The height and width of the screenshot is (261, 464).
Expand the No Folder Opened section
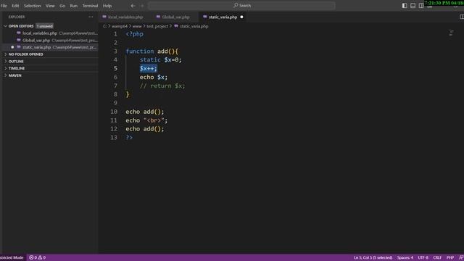pyautogui.click(x=25, y=54)
